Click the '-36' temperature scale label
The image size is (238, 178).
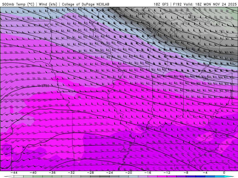52,173
